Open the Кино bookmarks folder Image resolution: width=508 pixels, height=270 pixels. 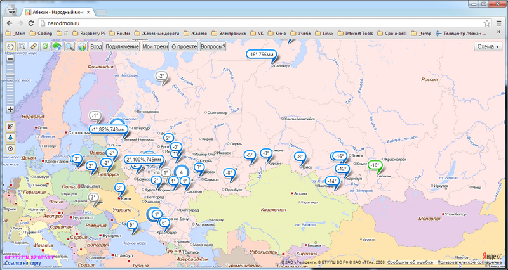[278, 34]
